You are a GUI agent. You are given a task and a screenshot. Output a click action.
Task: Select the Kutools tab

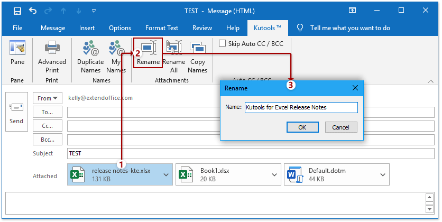pyautogui.click(x=268, y=28)
